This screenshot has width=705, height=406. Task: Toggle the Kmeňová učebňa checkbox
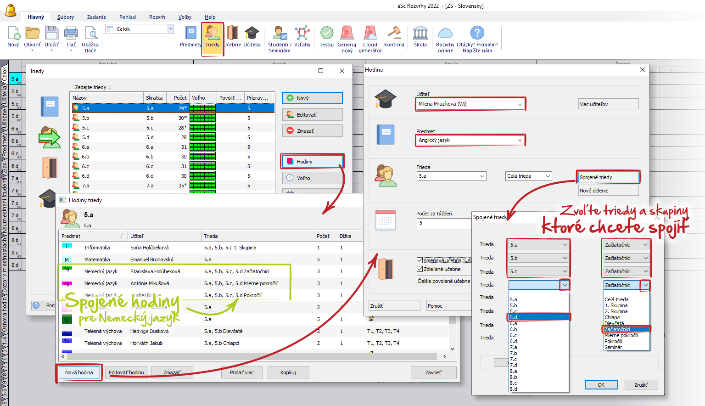[420, 260]
